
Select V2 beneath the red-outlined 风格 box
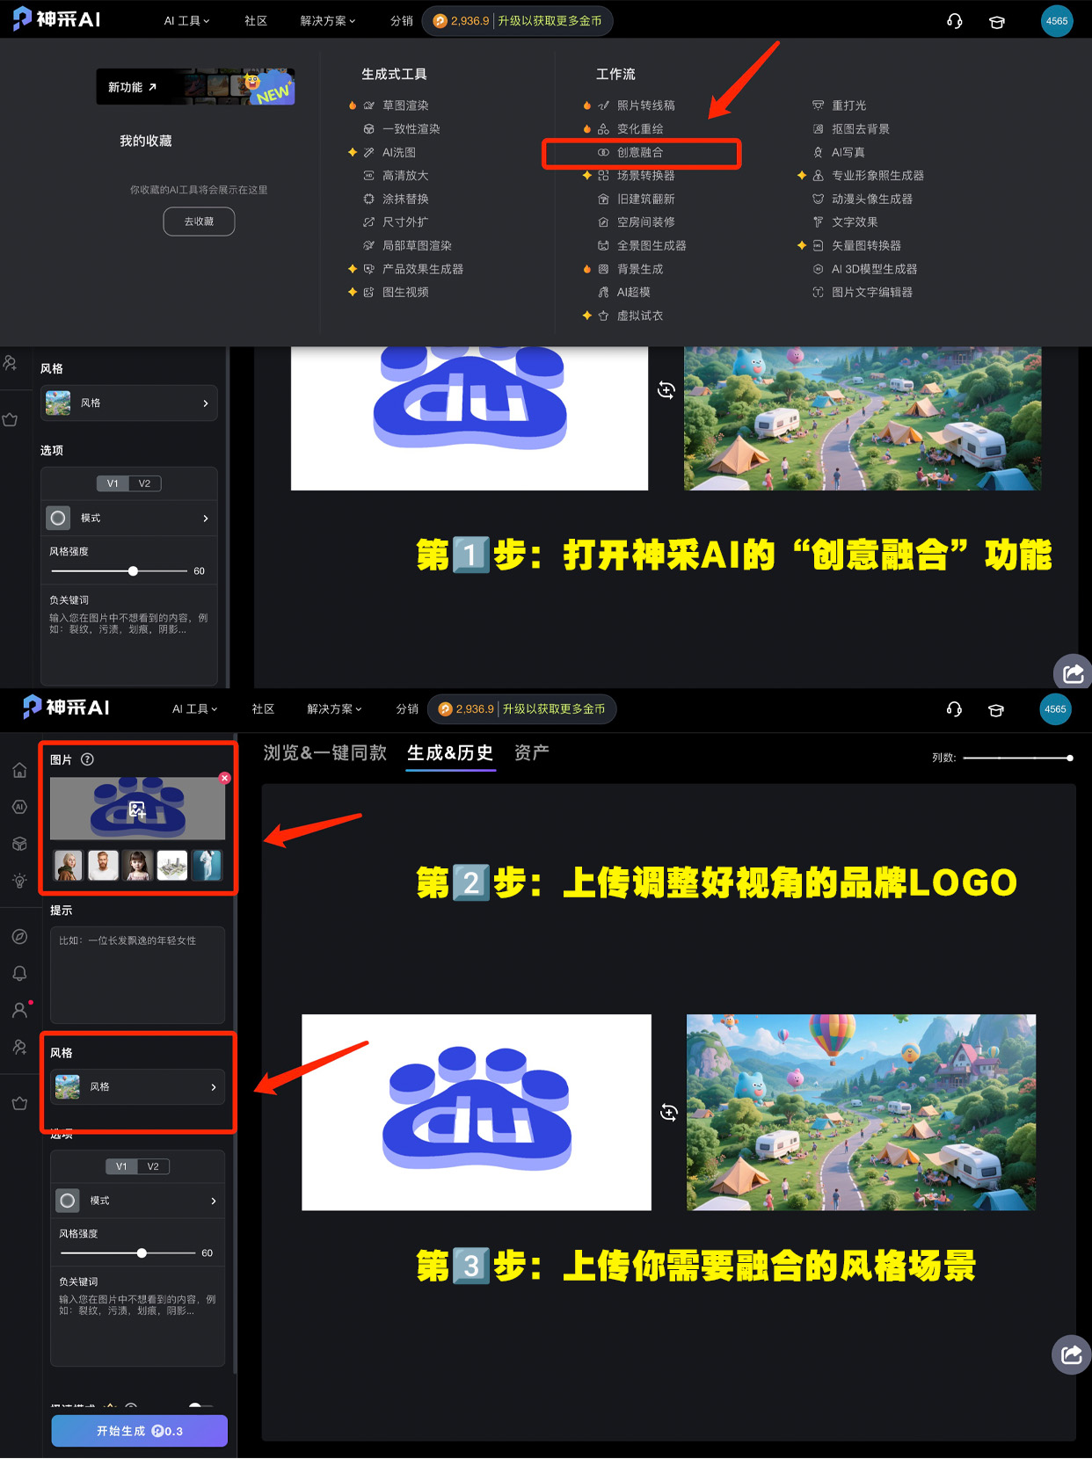click(153, 1166)
